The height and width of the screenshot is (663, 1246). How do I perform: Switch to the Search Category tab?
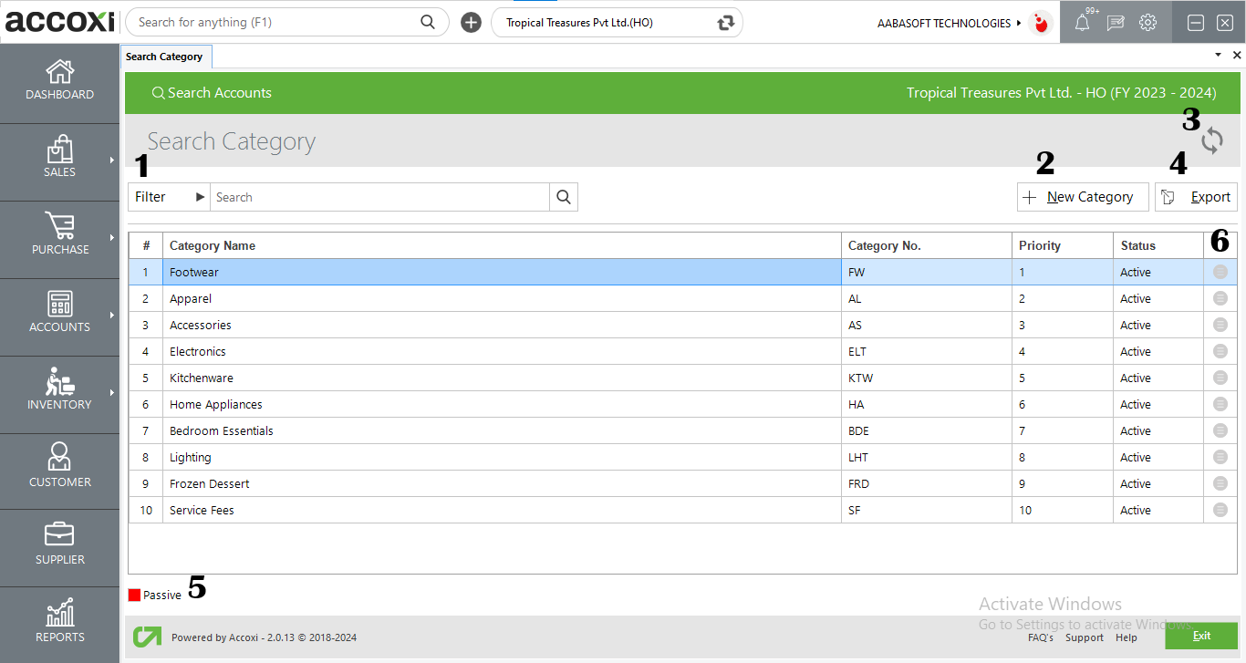click(x=166, y=56)
